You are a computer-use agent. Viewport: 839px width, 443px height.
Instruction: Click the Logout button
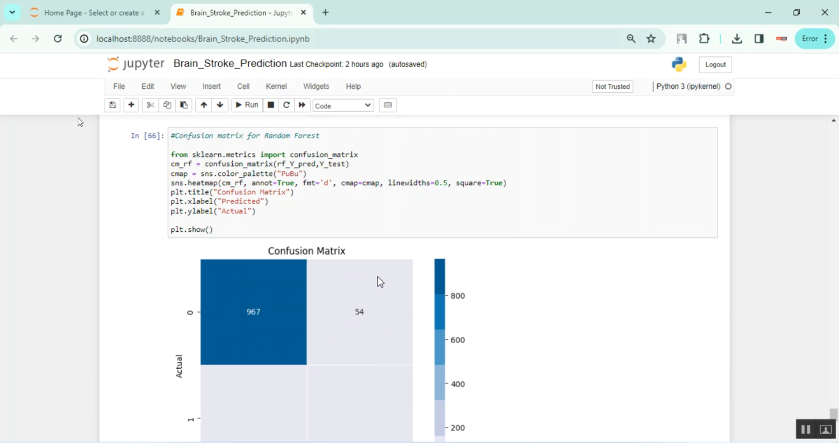pos(715,65)
